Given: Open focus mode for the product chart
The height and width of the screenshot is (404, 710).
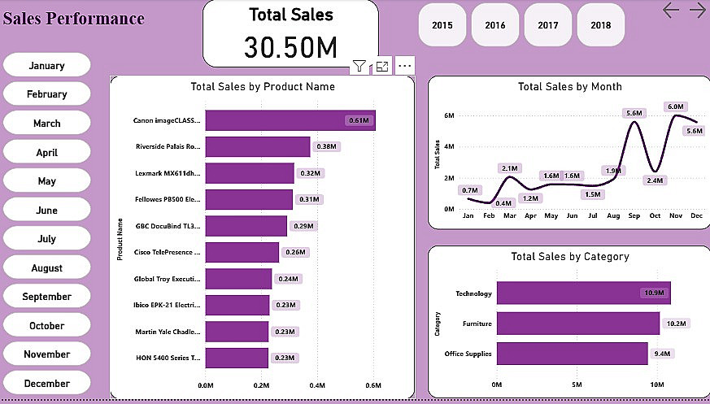Looking at the screenshot, I should pyautogui.click(x=382, y=67).
